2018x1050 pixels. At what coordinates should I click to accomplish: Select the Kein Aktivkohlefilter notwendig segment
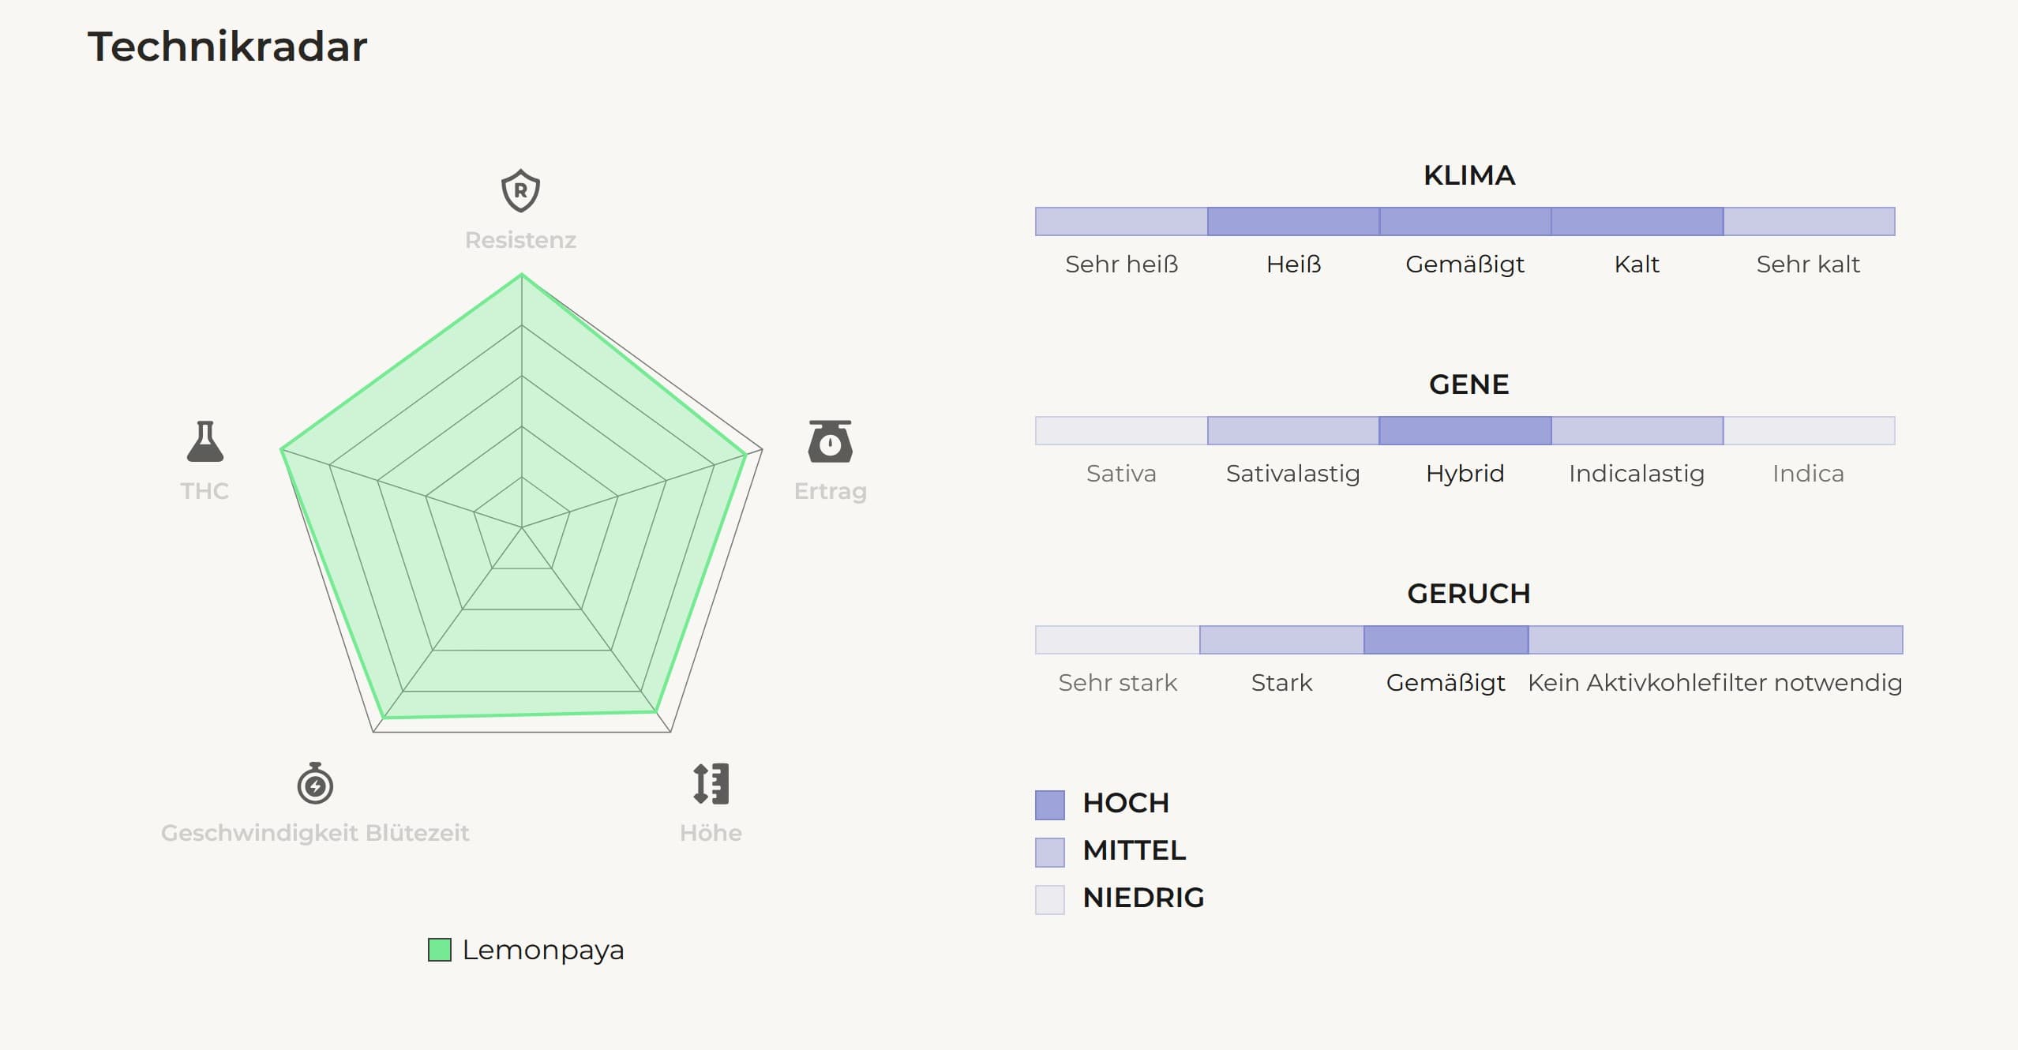tap(1715, 640)
